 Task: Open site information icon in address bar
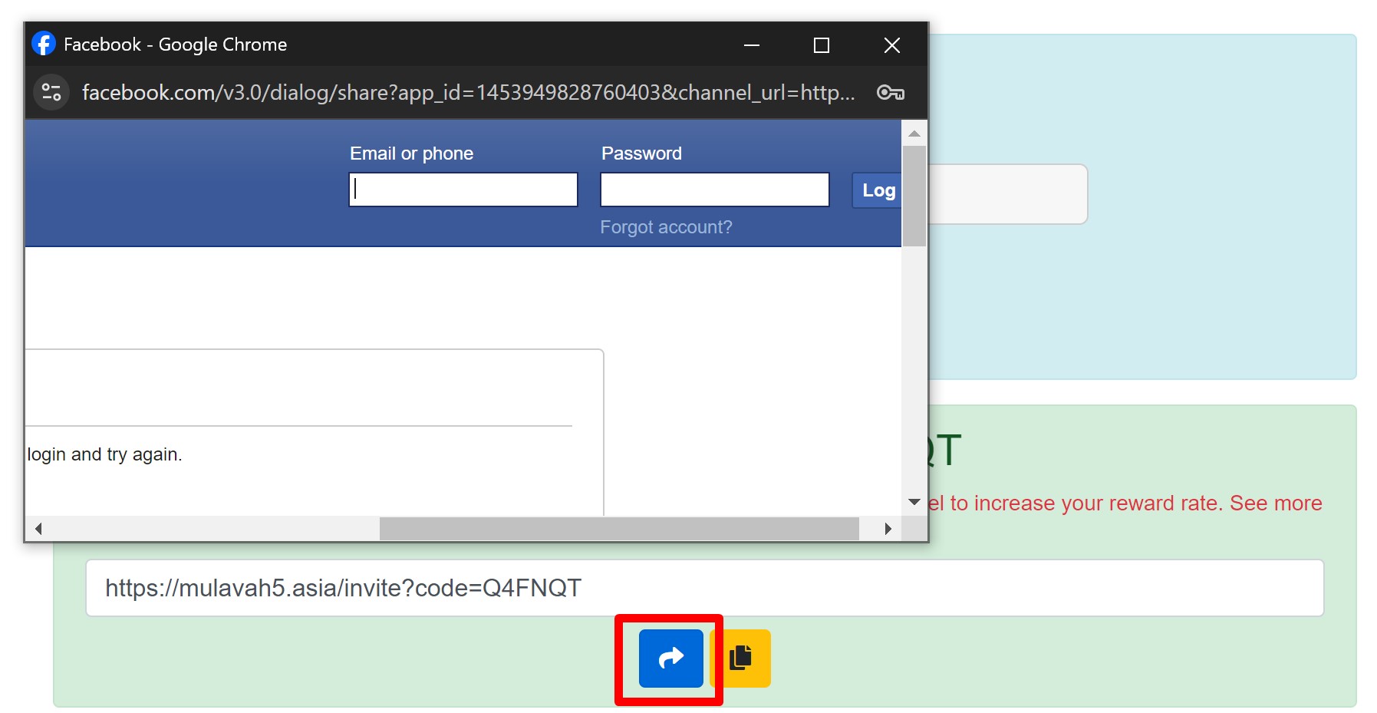coord(51,92)
